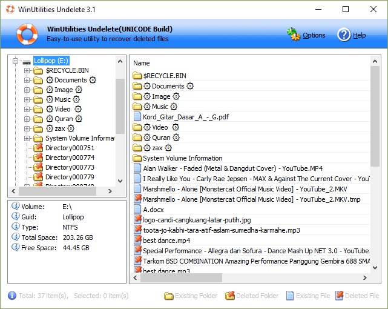Click the Deleted Folder legend icon
Image resolution: width=388 pixels, height=309 pixels.
229,296
